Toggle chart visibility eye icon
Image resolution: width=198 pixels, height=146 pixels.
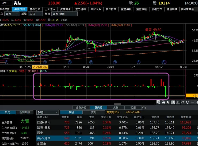point(183,102)
